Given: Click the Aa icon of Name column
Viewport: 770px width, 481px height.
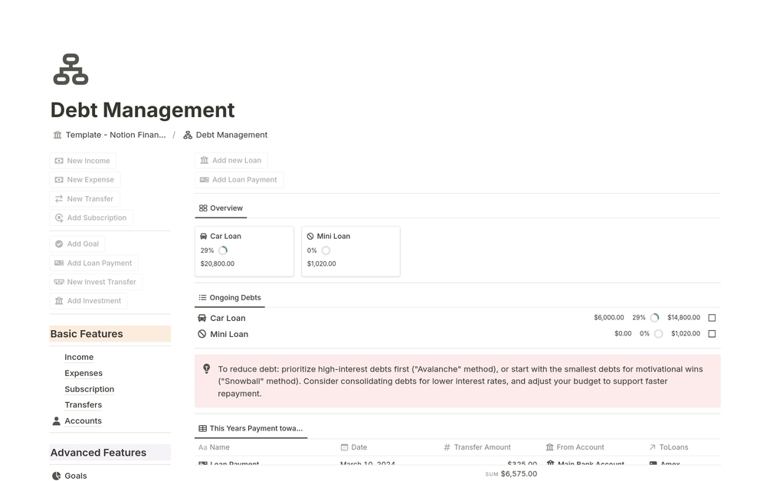Looking at the screenshot, I should (203, 447).
